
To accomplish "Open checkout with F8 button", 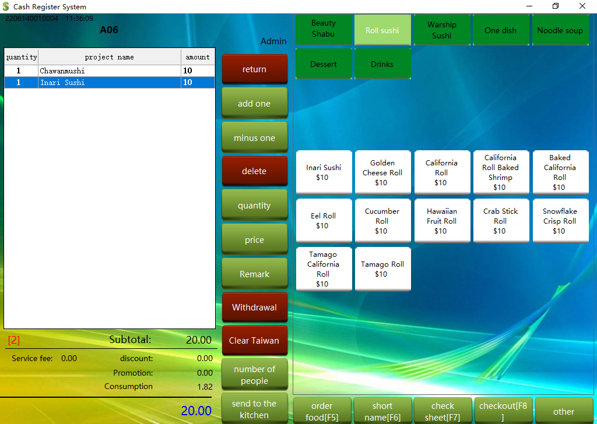I will [x=503, y=411].
